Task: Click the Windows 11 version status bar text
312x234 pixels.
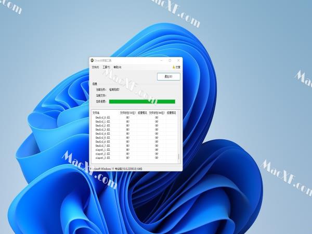Action: (x=116, y=168)
